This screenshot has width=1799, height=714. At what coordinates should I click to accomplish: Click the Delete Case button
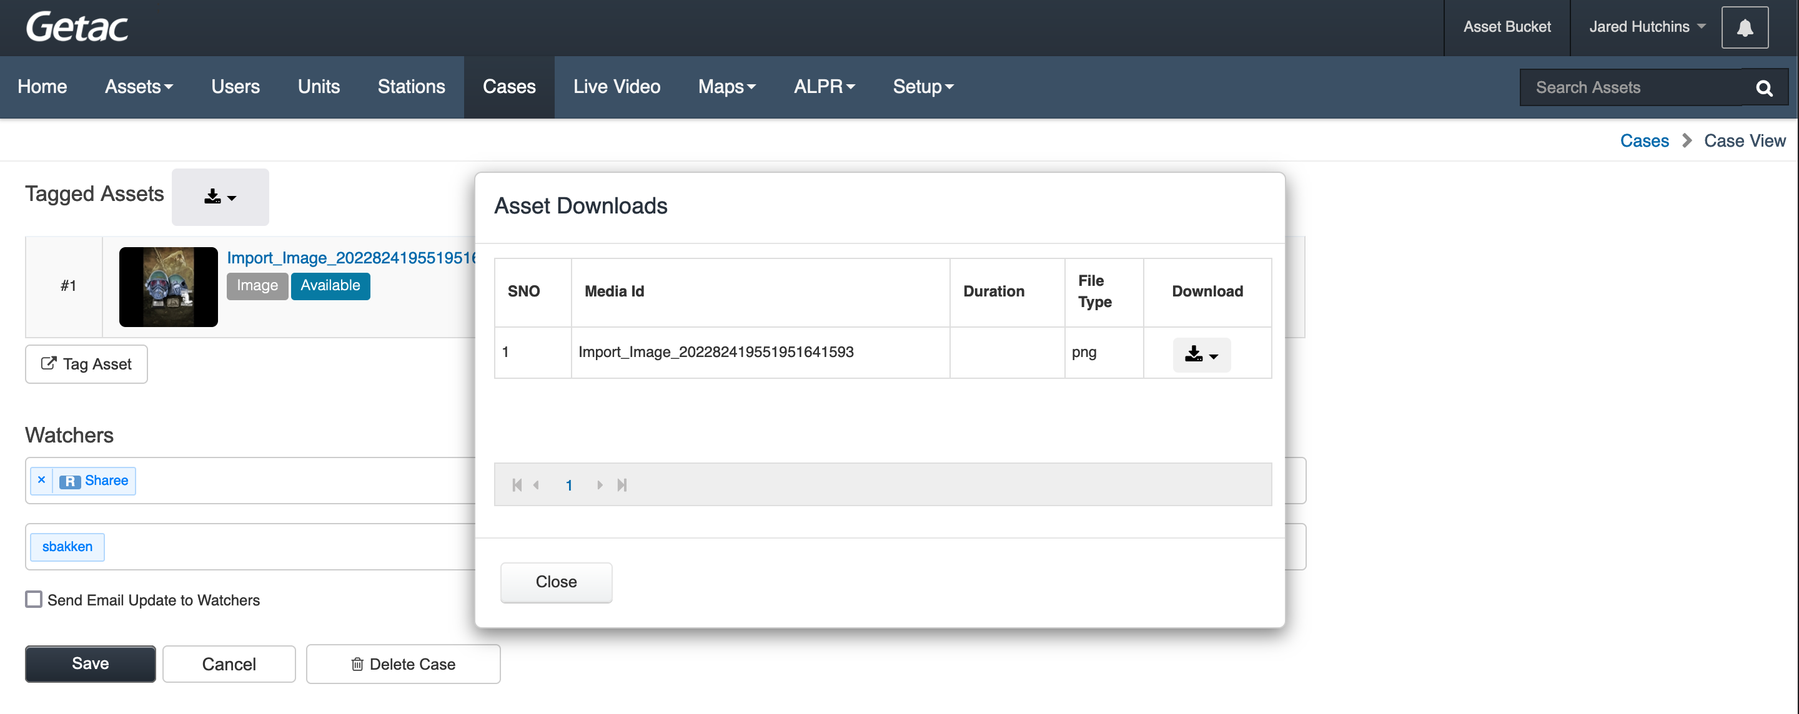pyautogui.click(x=403, y=663)
